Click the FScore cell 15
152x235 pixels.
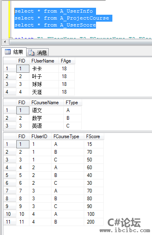click(x=94, y=144)
